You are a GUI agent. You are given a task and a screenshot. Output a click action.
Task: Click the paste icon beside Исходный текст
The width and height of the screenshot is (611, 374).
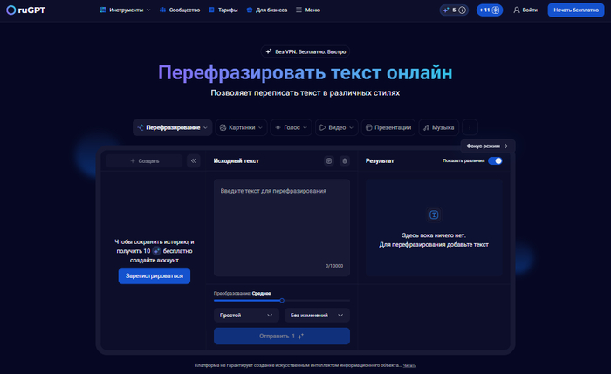(329, 161)
